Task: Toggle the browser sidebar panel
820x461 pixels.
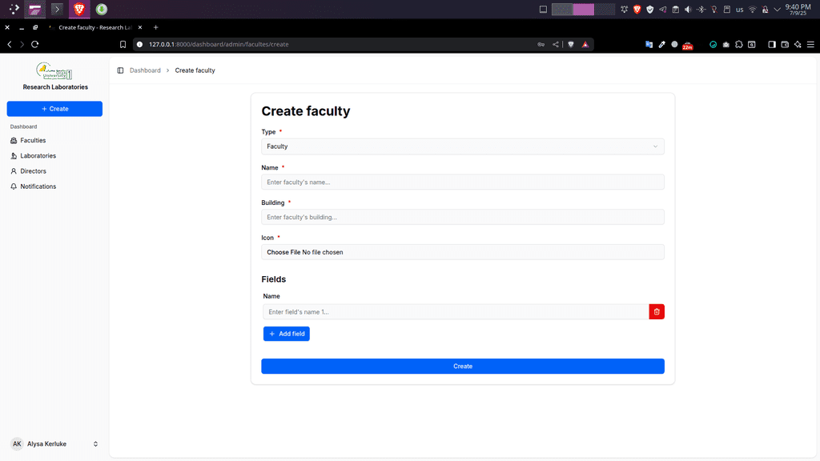Action: coord(772,45)
